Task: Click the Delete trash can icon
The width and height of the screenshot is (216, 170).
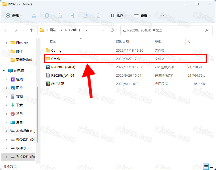Action: (x=99, y=16)
